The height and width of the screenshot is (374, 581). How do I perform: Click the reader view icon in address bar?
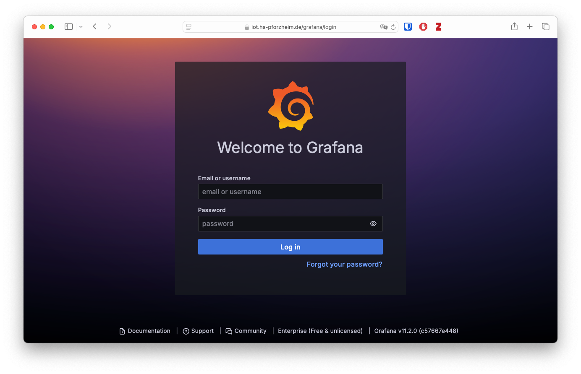(188, 26)
